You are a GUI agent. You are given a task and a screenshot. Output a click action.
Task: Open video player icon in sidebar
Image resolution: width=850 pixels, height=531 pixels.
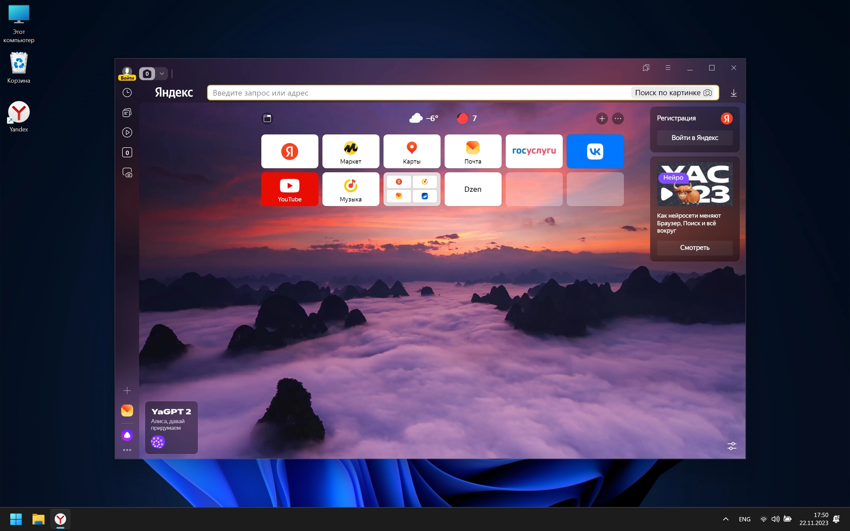point(127,132)
